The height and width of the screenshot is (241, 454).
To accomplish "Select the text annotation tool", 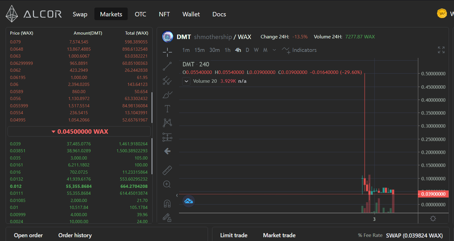I will click(x=167, y=109).
